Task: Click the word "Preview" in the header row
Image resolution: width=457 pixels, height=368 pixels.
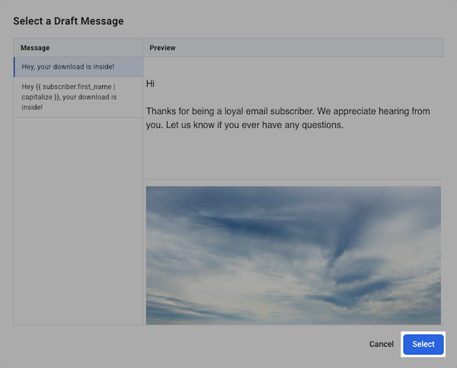Action: click(x=162, y=48)
